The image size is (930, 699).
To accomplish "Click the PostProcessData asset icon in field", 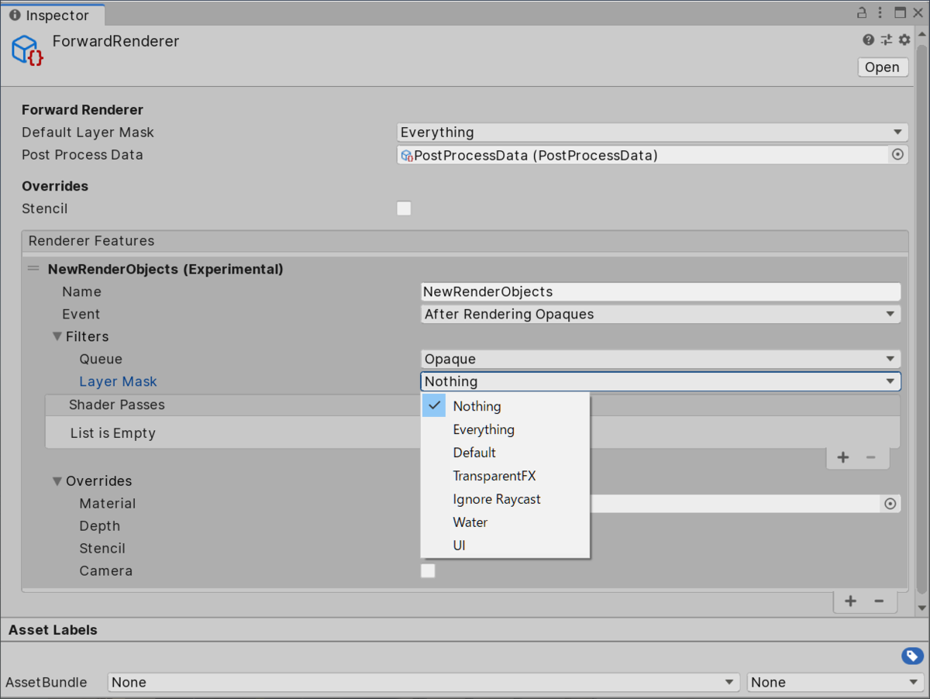I will click(x=407, y=156).
